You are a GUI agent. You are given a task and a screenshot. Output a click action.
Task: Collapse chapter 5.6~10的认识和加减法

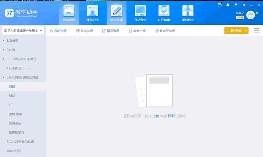[x=4, y=77]
